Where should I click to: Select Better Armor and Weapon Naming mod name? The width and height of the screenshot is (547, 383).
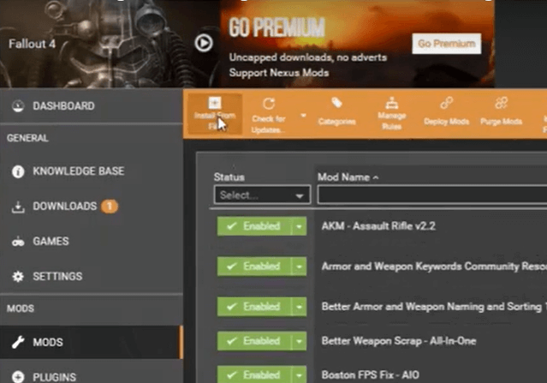pos(432,307)
